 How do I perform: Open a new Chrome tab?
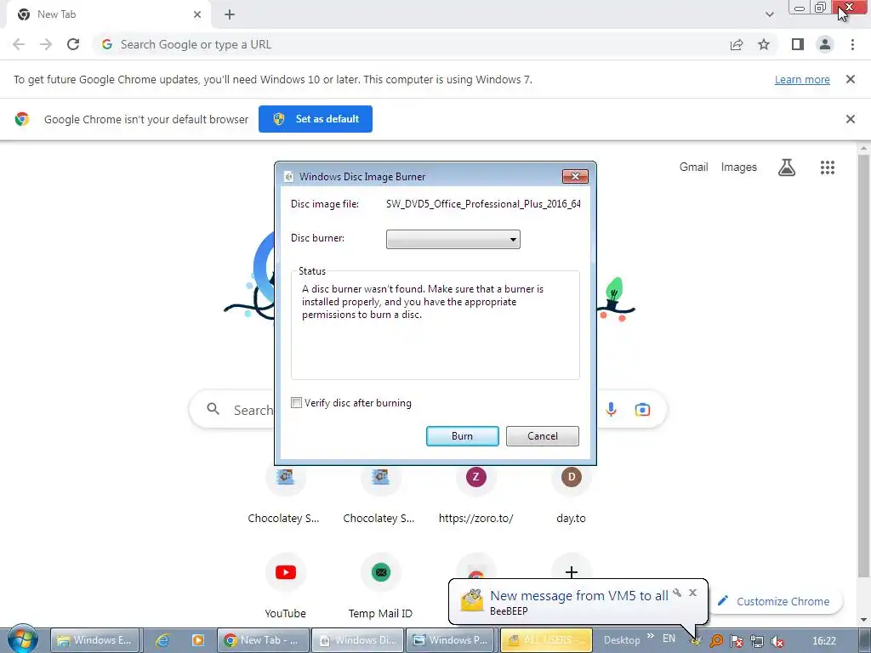[x=230, y=14]
